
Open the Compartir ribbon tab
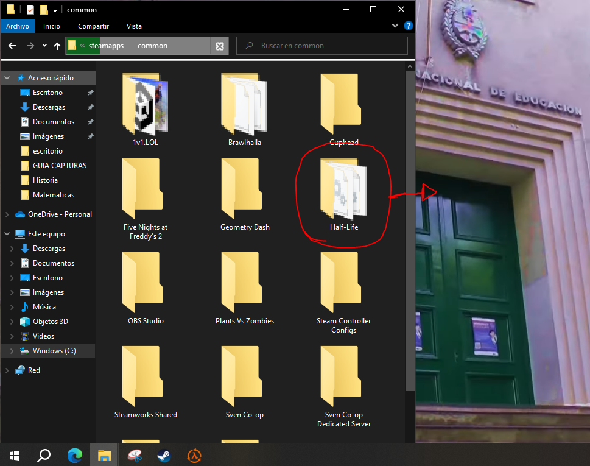coord(93,26)
